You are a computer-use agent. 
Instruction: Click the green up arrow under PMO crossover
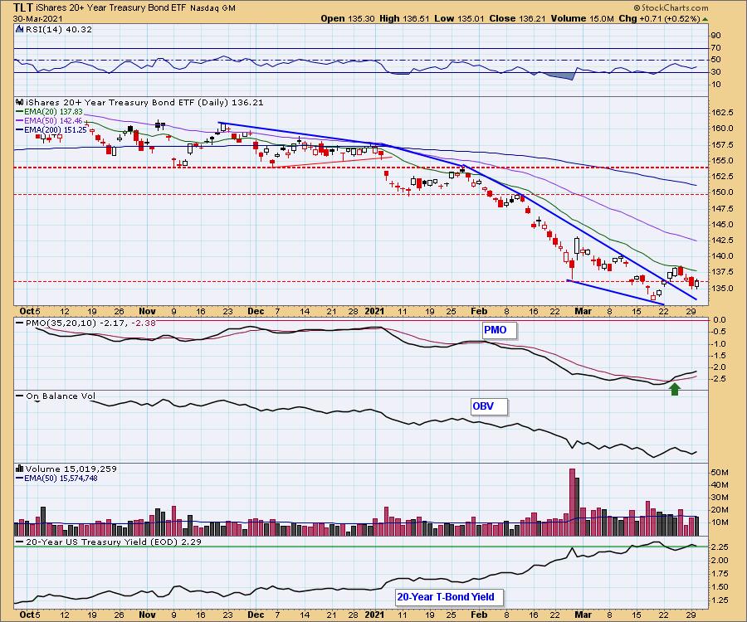[x=674, y=389]
